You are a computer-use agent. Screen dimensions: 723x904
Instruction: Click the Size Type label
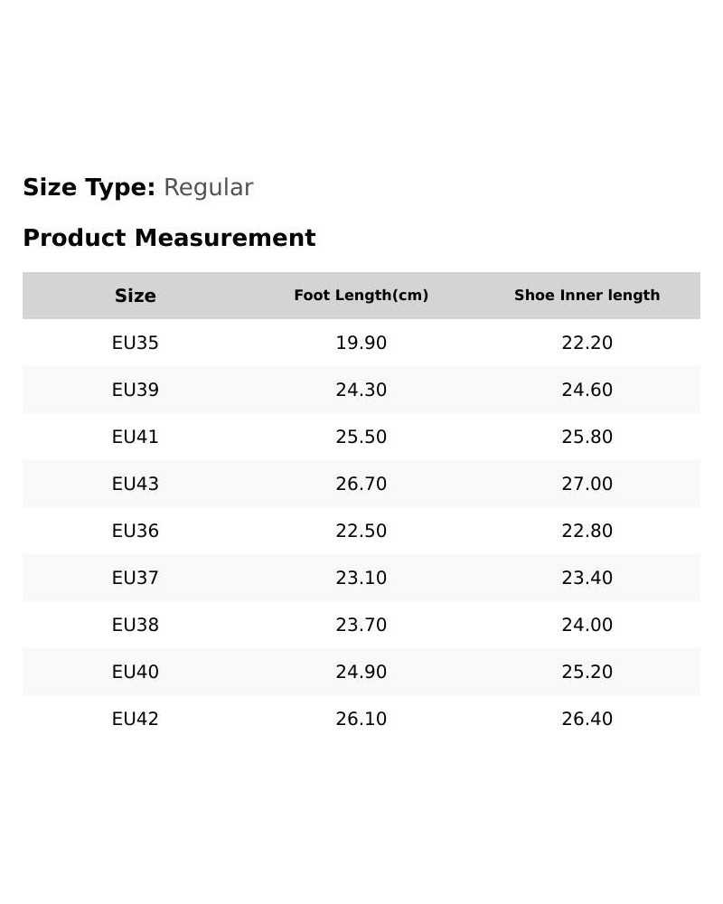click(x=89, y=187)
